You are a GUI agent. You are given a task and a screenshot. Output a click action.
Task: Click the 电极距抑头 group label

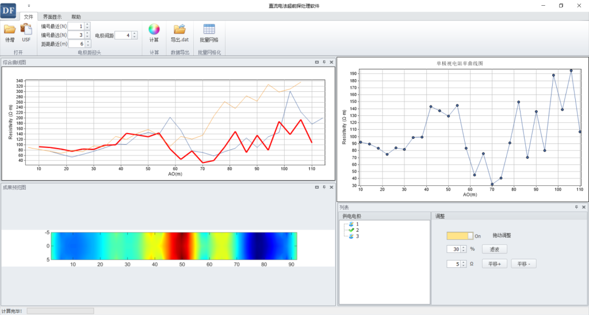pos(89,52)
